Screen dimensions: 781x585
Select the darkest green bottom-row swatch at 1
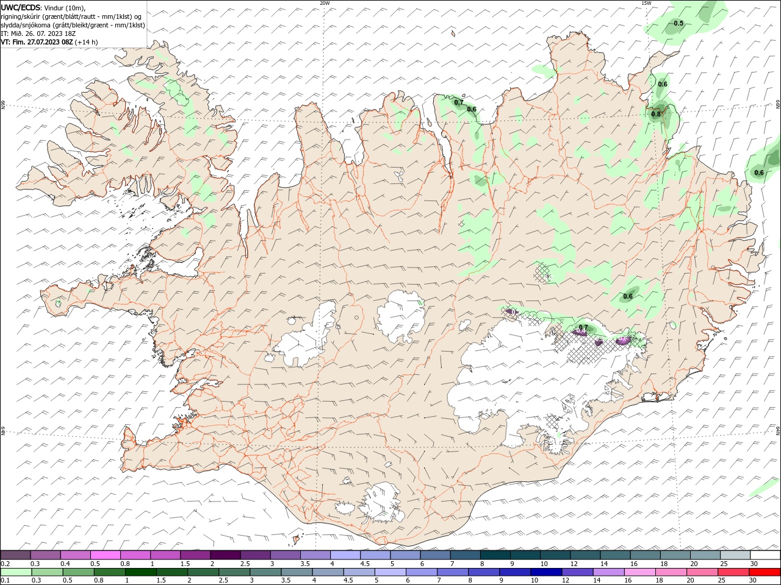click(140, 572)
